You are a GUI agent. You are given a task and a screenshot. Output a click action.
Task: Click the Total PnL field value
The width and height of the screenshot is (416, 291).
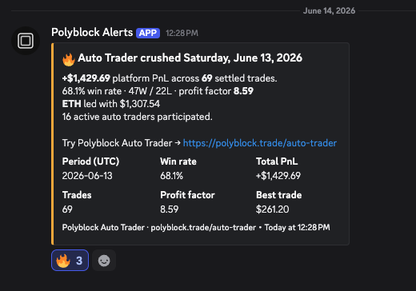(278, 176)
